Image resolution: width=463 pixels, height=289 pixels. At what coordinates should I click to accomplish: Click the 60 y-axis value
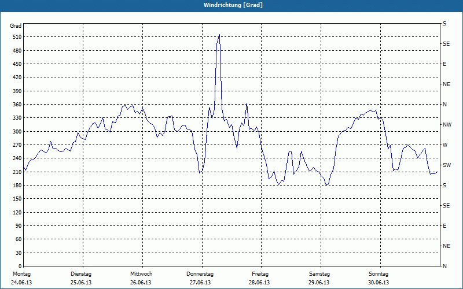[19, 239]
